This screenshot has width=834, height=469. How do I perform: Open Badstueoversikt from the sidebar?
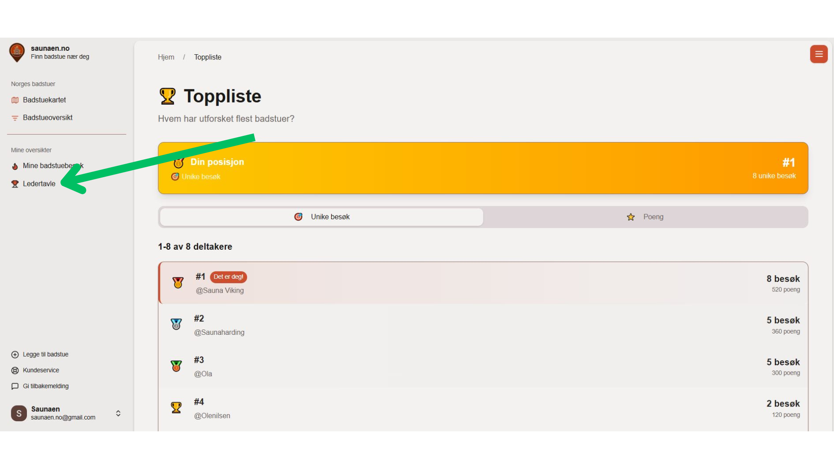pos(47,118)
